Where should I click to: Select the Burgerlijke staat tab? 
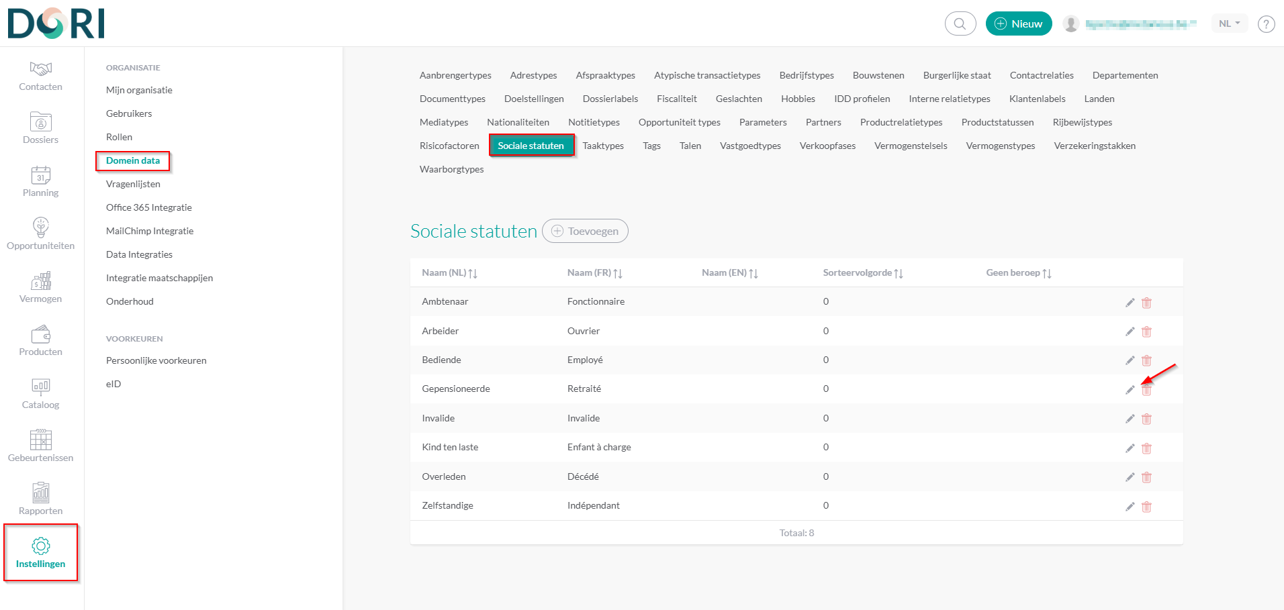tap(956, 75)
